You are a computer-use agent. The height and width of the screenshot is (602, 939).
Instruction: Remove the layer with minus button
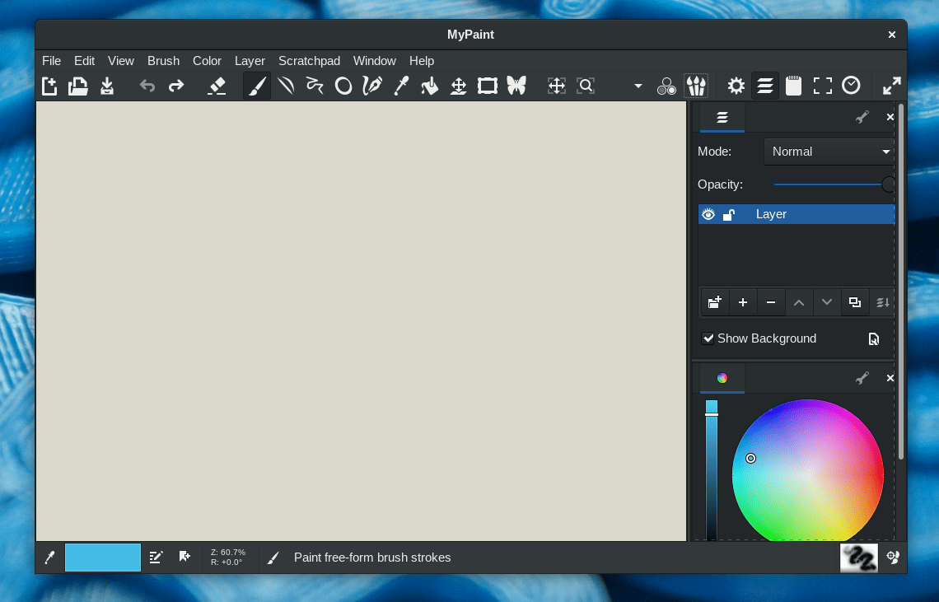coord(771,302)
